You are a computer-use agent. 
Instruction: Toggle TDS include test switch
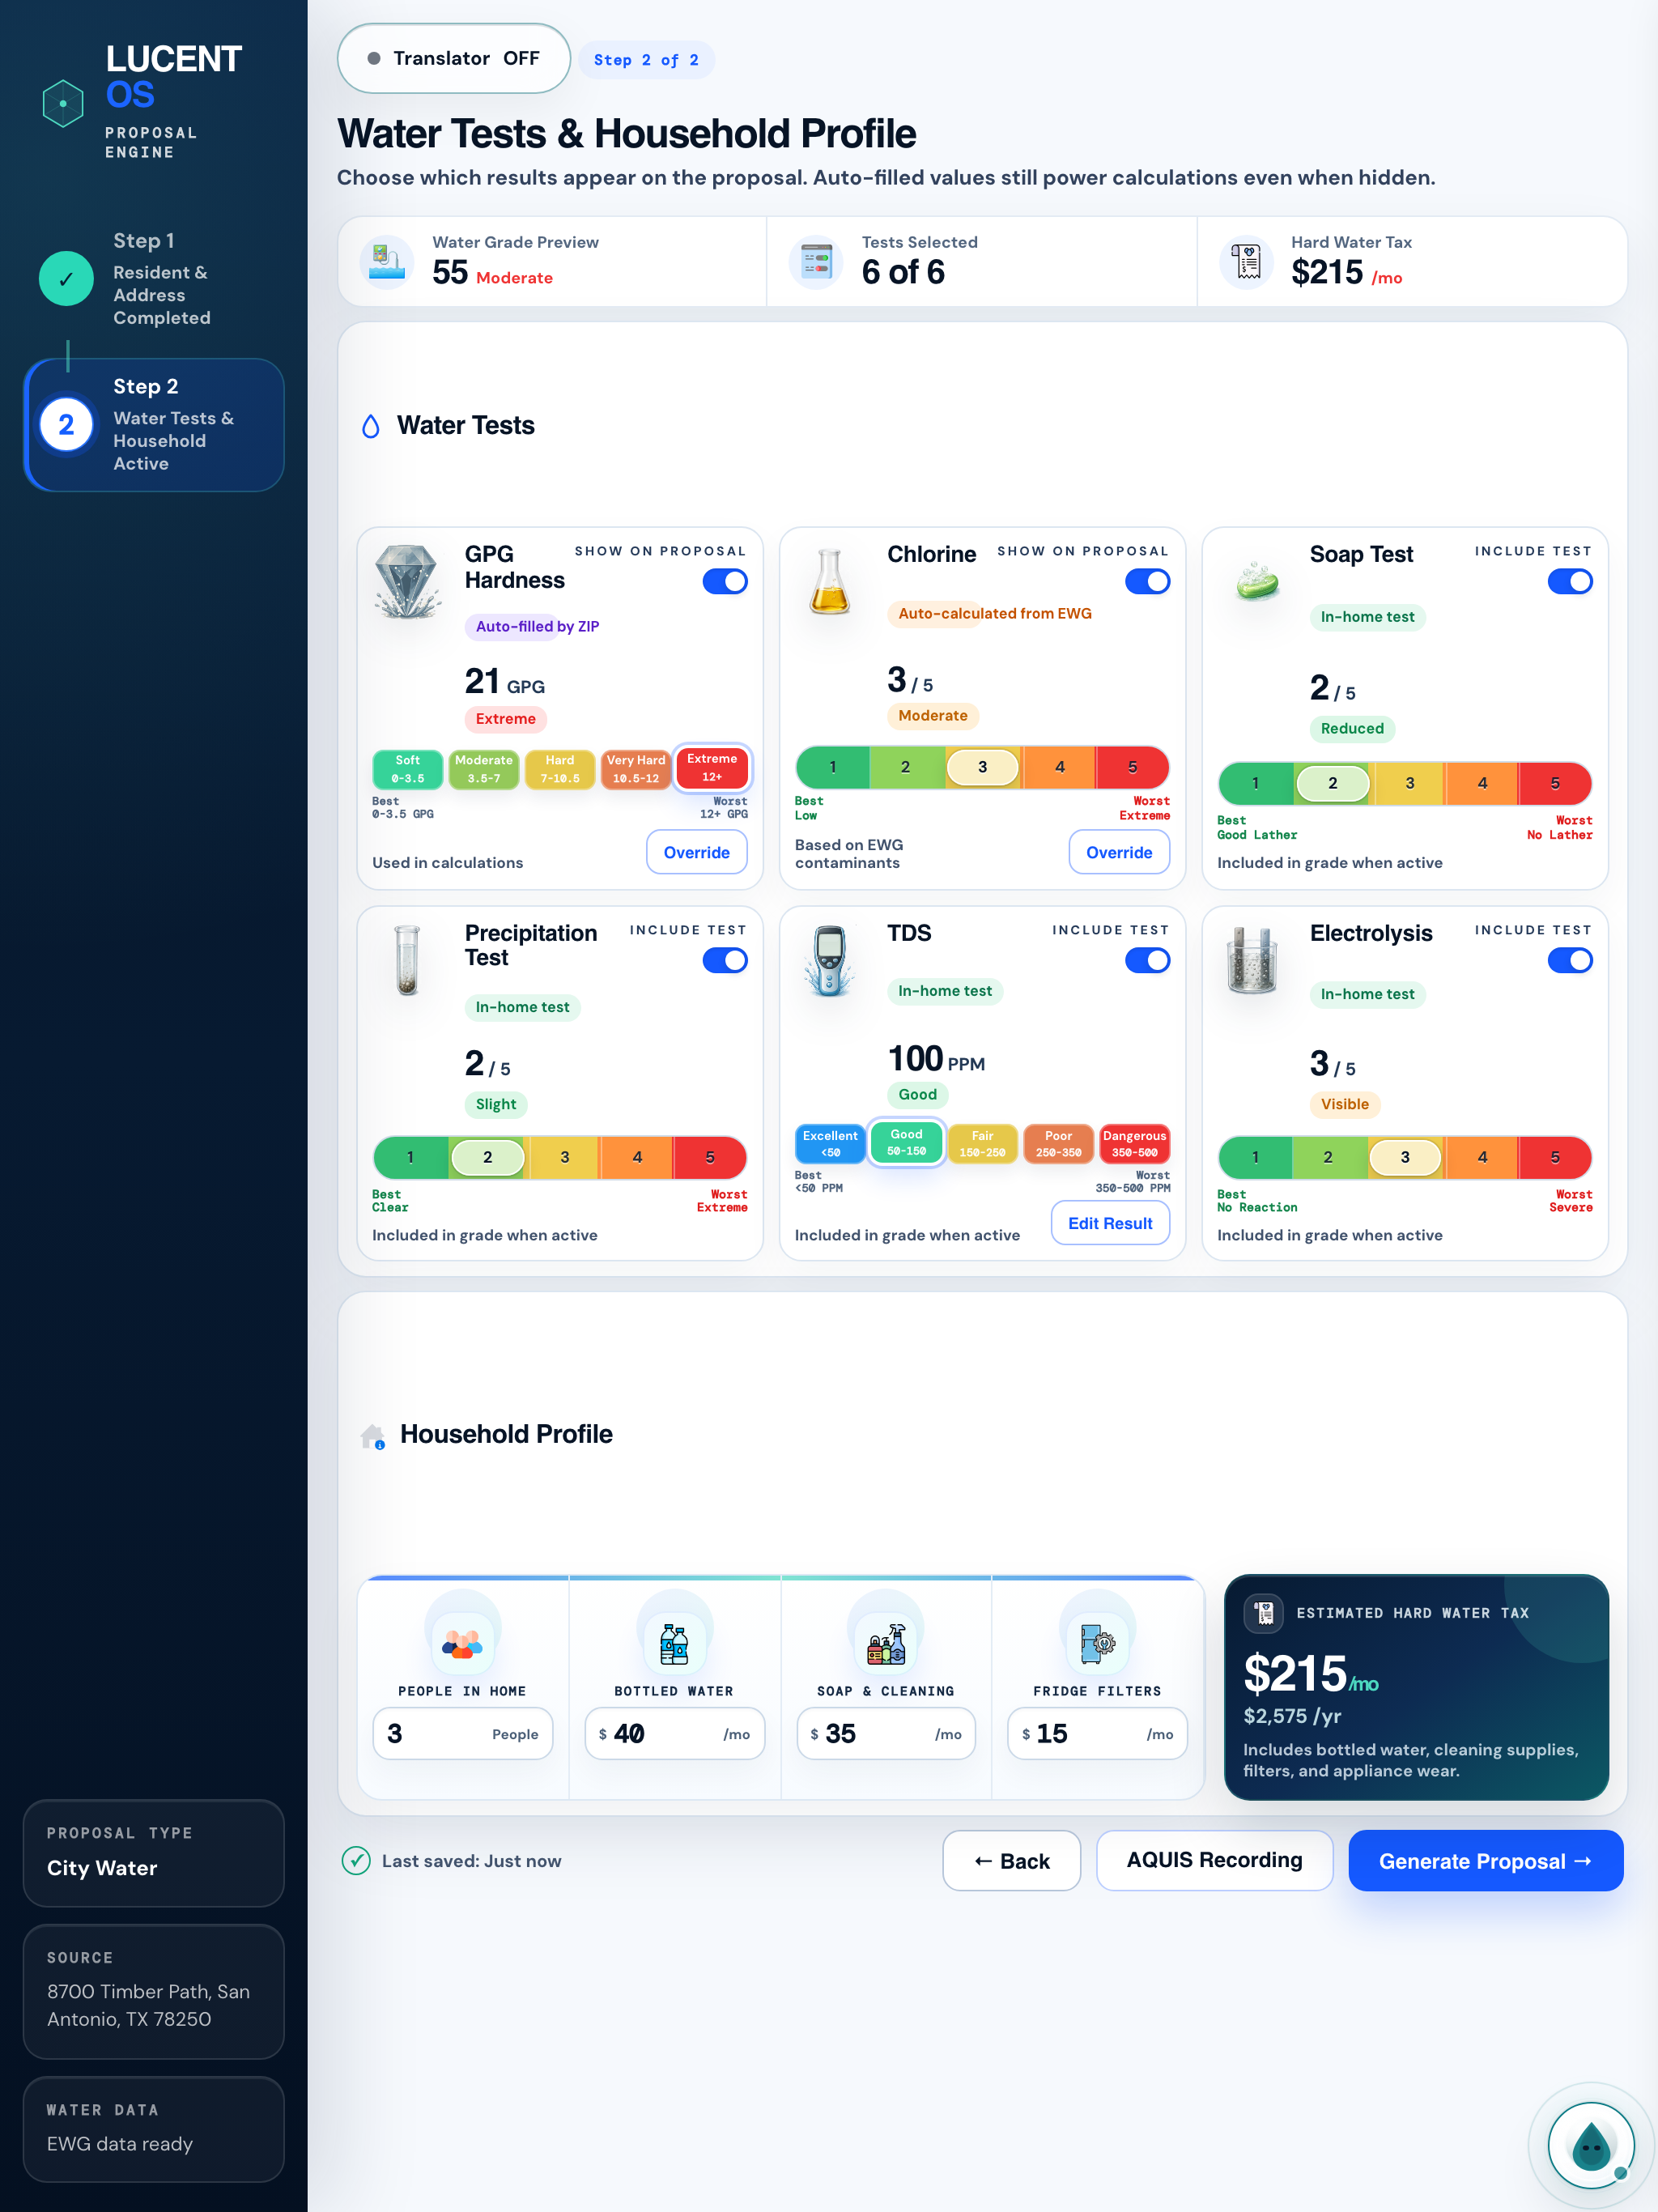[x=1147, y=960]
